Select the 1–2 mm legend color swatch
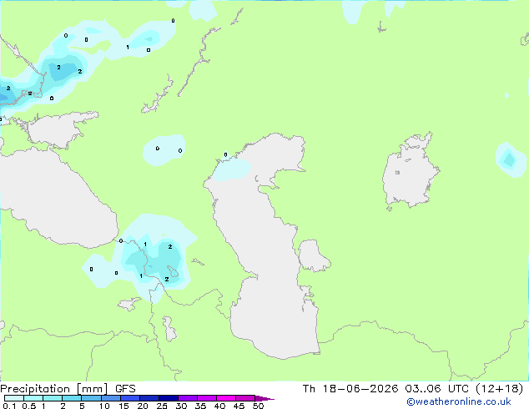The image size is (529, 409). point(53,398)
